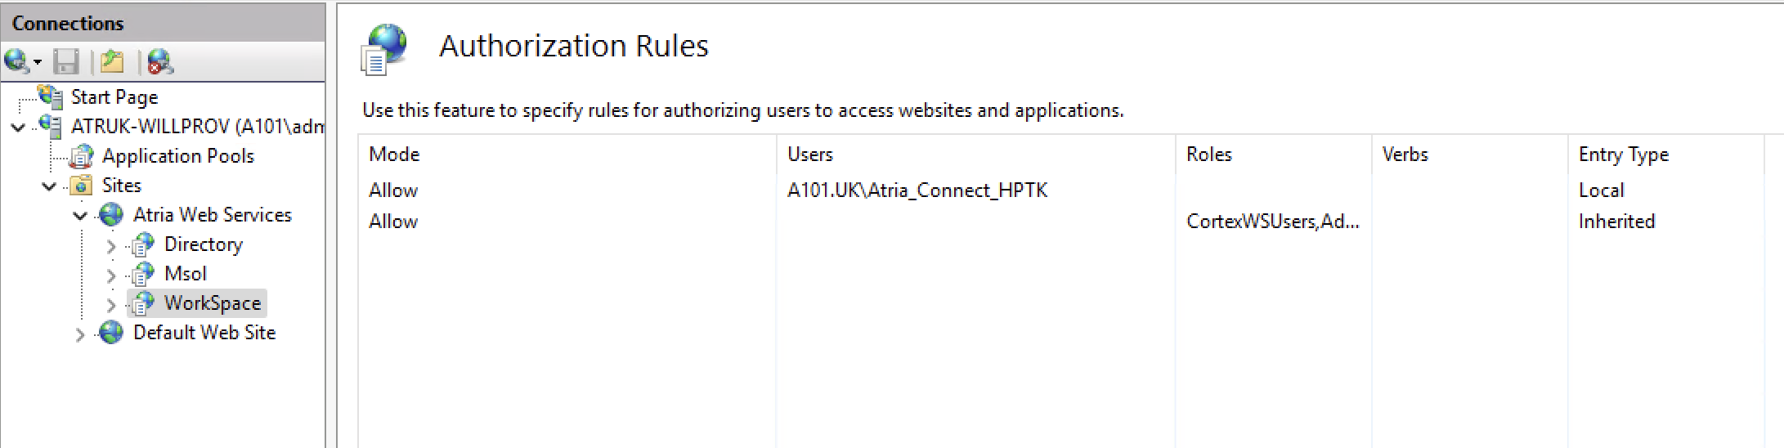The height and width of the screenshot is (448, 1784).
Task: Select the WorkSpace application in tree
Action: pos(212,303)
